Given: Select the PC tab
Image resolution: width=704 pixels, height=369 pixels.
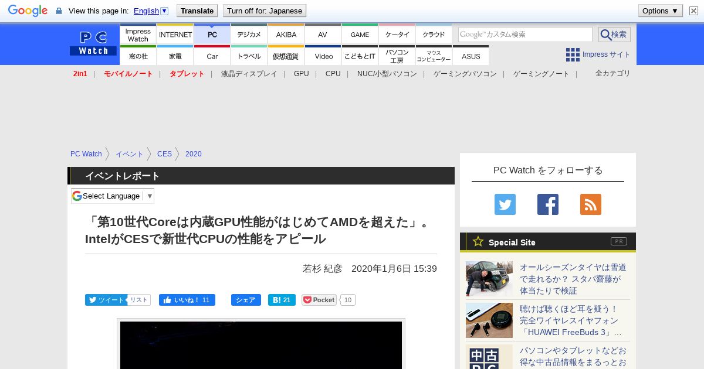Looking at the screenshot, I should (212, 35).
